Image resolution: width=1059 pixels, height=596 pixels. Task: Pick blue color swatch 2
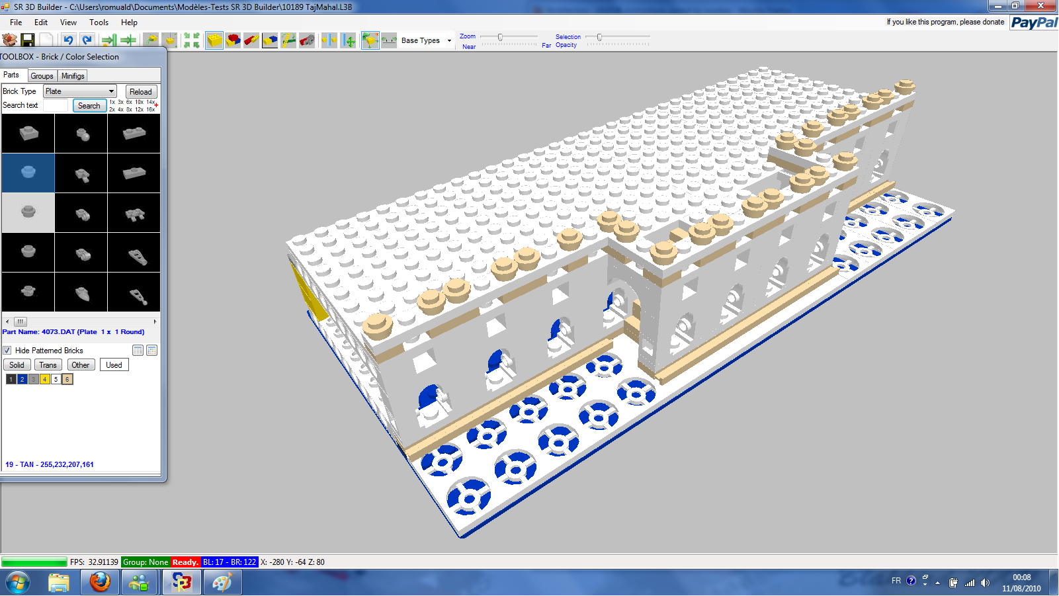click(x=22, y=380)
